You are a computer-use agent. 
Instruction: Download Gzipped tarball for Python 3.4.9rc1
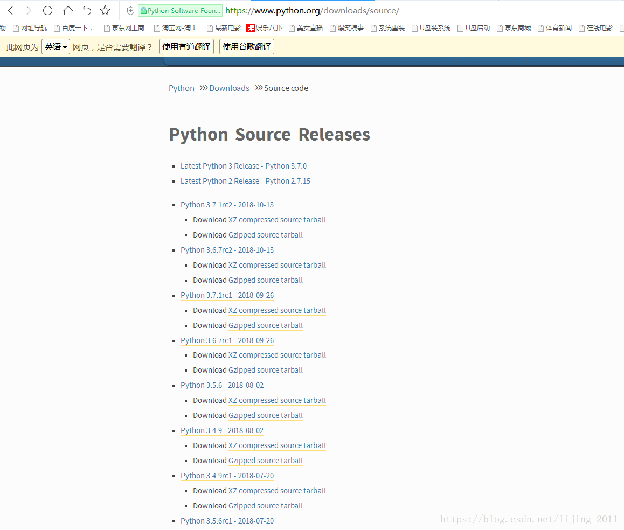click(266, 506)
